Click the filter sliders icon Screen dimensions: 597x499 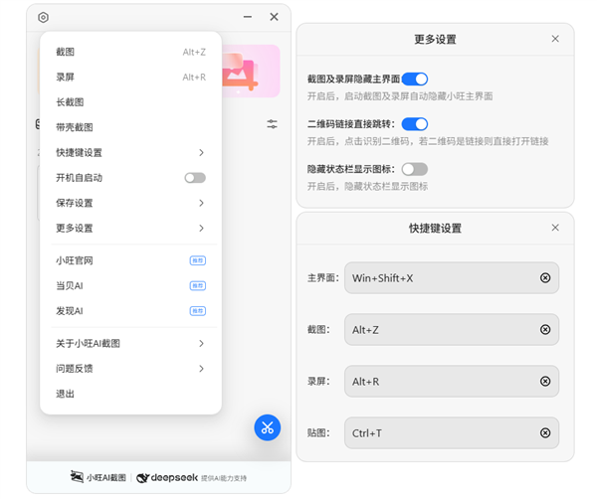click(272, 124)
